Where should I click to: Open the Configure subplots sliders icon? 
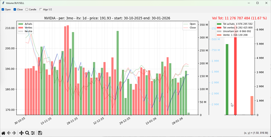click(33, 133)
